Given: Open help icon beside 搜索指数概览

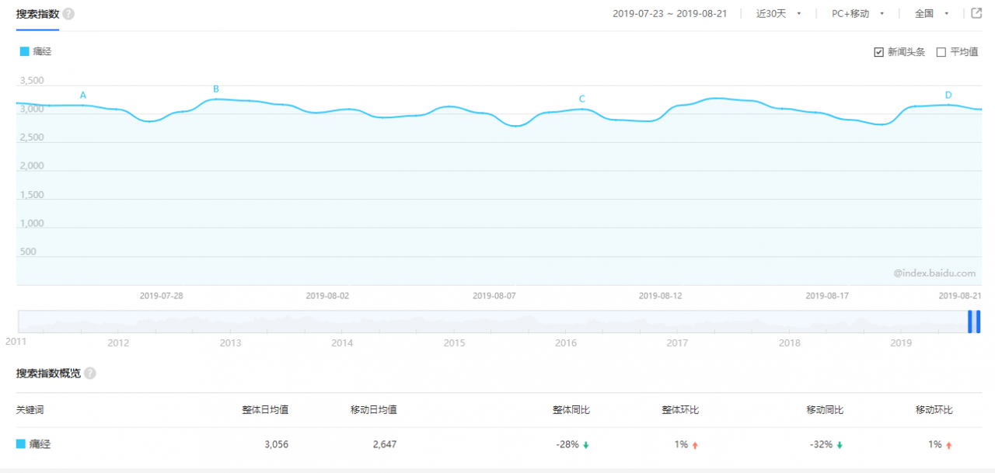Looking at the screenshot, I should point(90,374).
